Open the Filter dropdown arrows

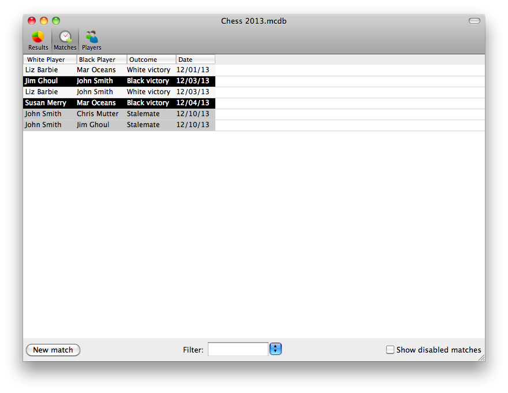[x=275, y=349]
